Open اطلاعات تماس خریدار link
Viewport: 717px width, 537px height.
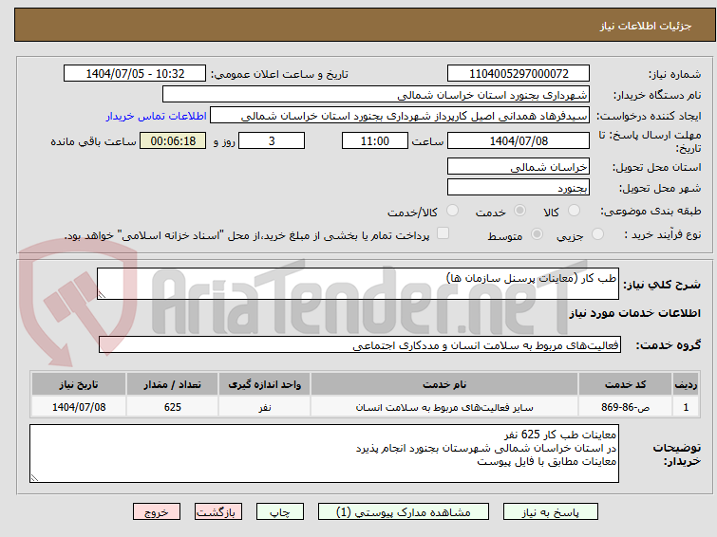click(x=156, y=116)
